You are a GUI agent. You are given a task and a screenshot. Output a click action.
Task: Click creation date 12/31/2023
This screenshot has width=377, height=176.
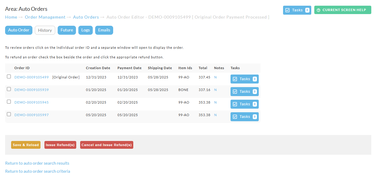coord(96,77)
